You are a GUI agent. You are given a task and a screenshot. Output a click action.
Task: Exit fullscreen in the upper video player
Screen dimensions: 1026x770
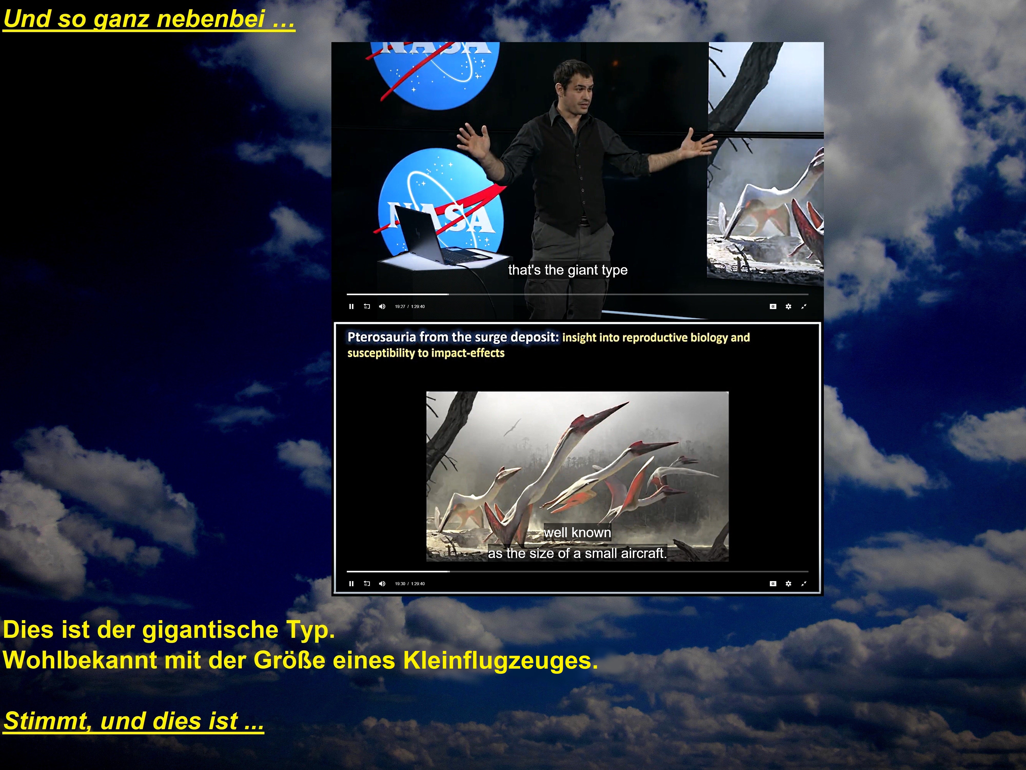click(804, 306)
